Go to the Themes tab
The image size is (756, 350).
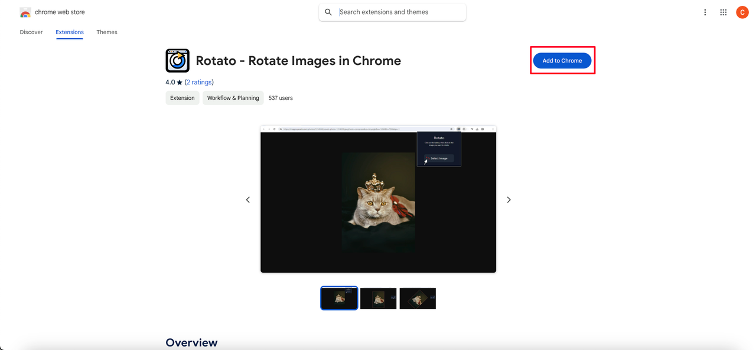pyautogui.click(x=107, y=32)
